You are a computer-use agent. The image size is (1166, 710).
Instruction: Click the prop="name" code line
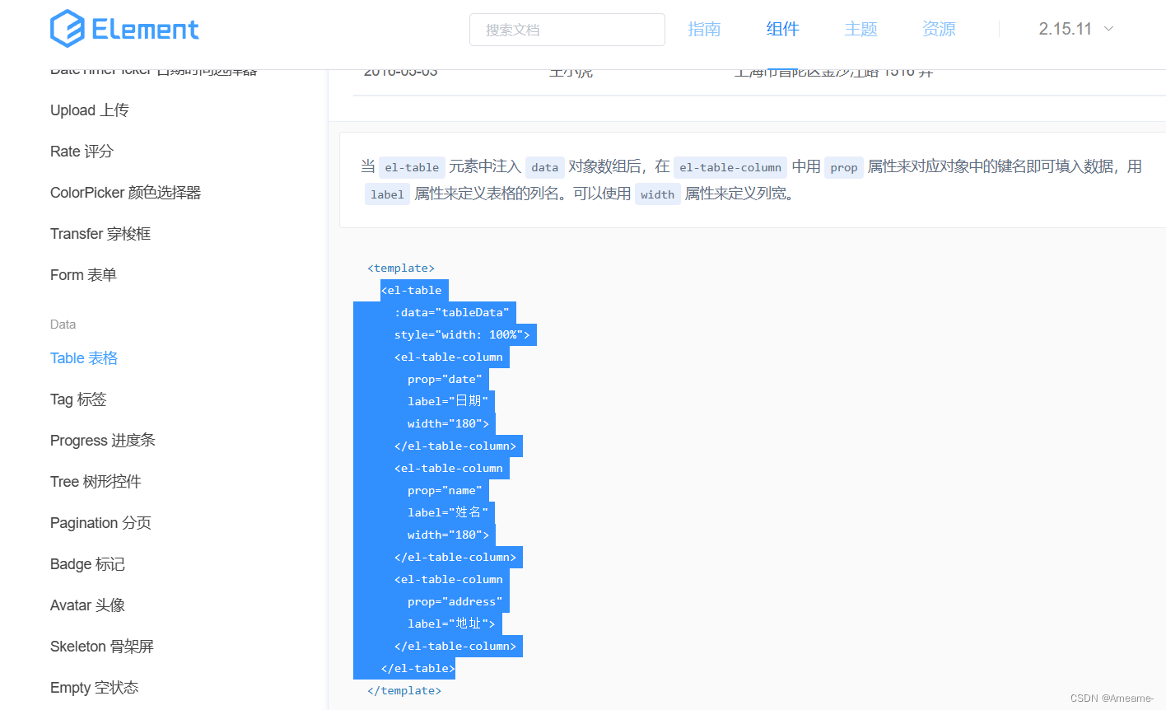[445, 491]
